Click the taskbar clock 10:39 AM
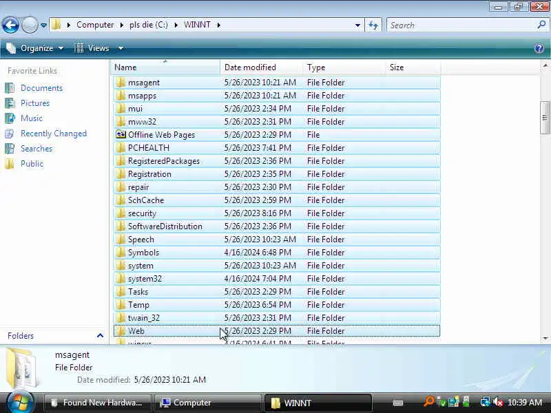 [x=525, y=403]
